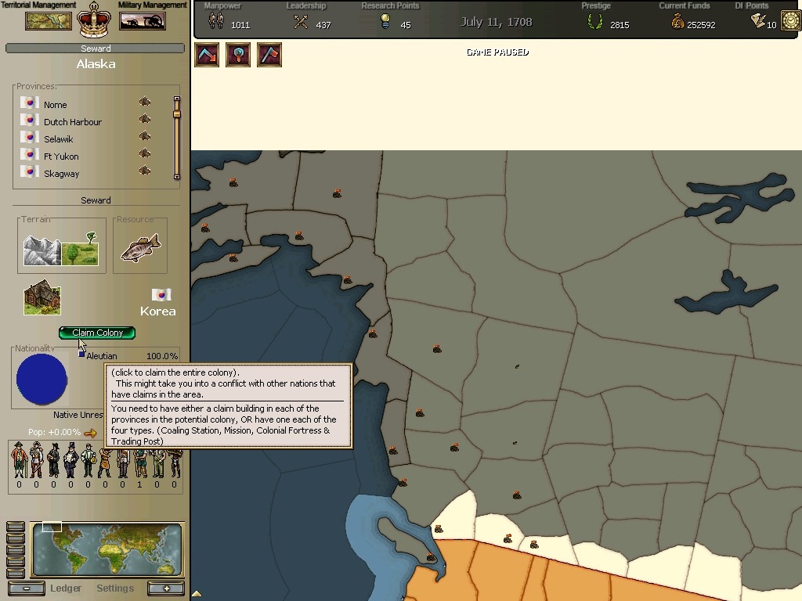This screenshot has height=601, width=802.
Task: Select Dutch Harbour in provinces list
Action: coord(73,122)
